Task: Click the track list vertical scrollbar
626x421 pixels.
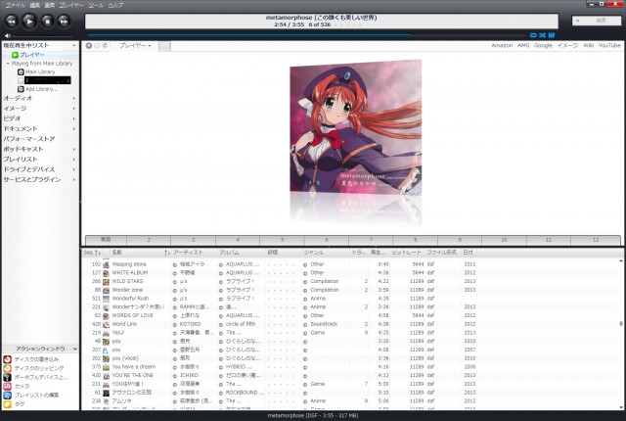Action: pyautogui.click(x=621, y=334)
